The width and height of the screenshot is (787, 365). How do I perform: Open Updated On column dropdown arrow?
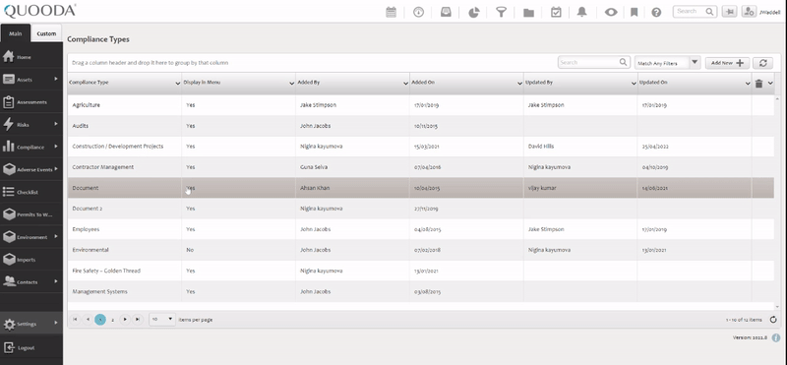pyautogui.click(x=748, y=84)
